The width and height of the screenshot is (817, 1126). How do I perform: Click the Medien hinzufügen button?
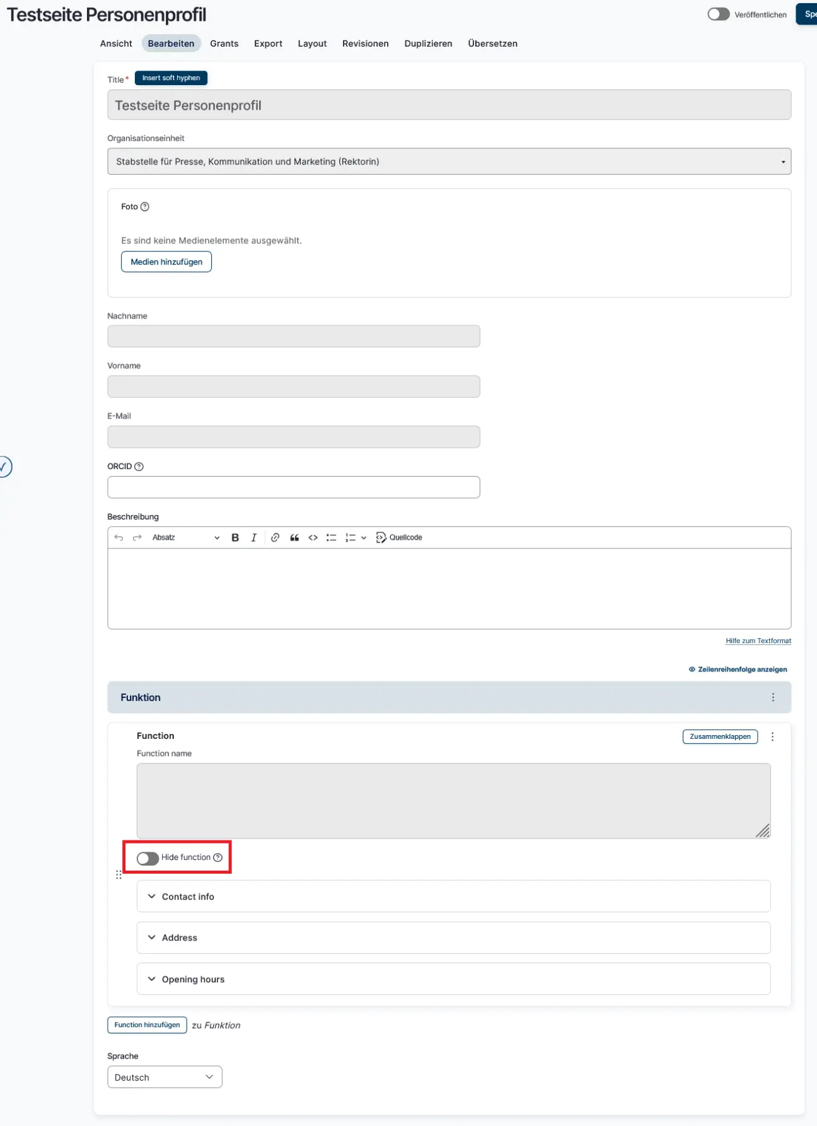(166, 262)
